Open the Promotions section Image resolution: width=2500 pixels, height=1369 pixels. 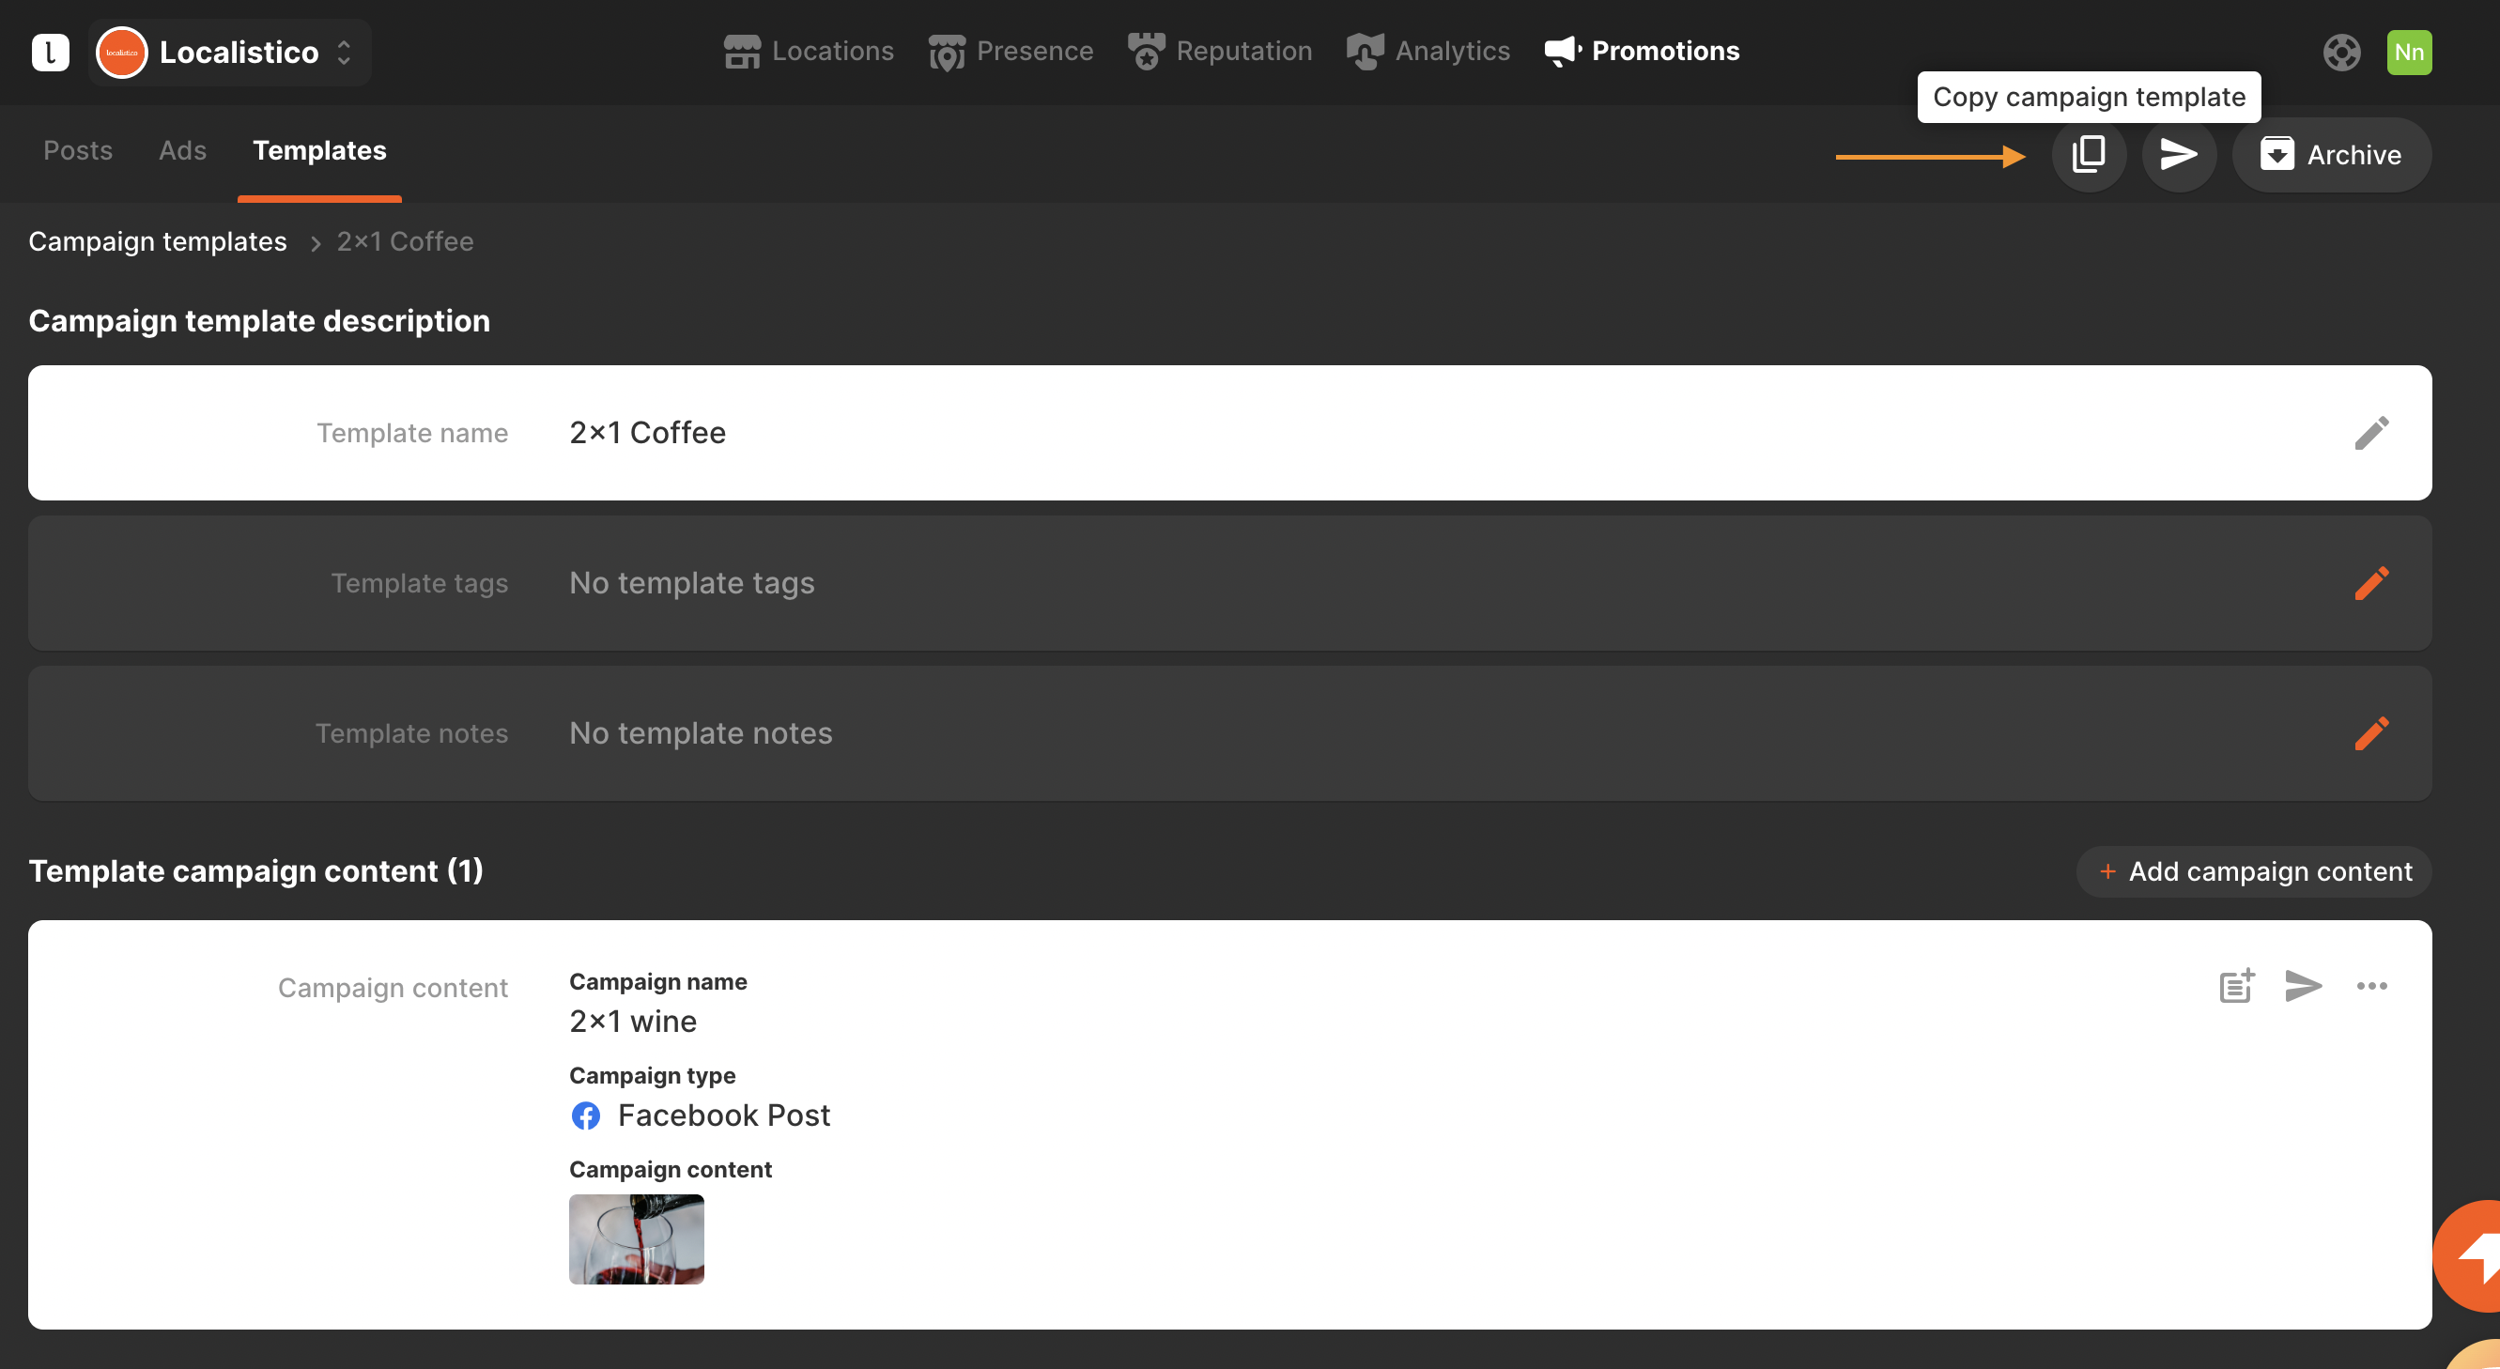pyautogui.click(x=1642, y=52)
